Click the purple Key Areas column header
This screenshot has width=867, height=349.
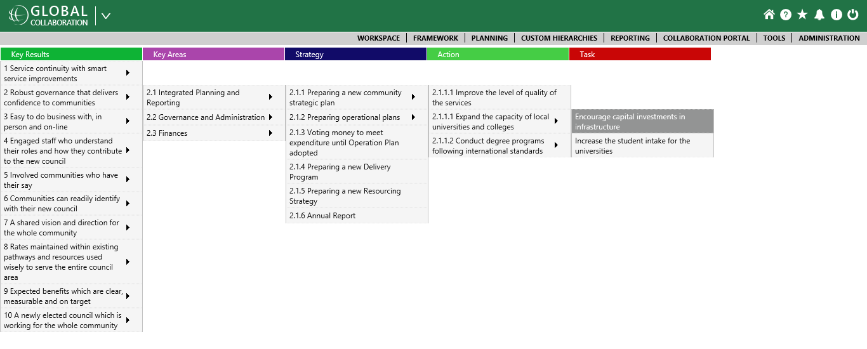tap(213, 55)
